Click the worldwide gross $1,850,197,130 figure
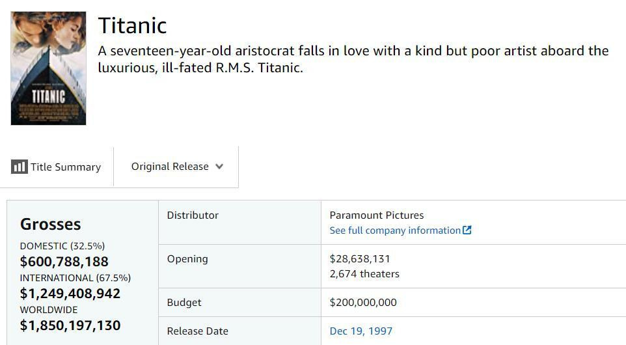626x345 pixels. (70, 325)
